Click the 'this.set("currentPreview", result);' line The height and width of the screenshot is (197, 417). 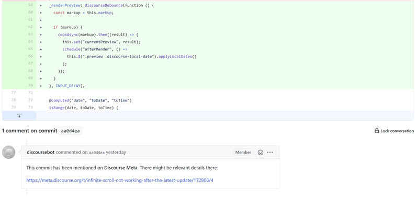tap(102, 42)
